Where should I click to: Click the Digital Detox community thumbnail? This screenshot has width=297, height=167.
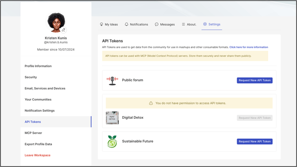point(112,118)
